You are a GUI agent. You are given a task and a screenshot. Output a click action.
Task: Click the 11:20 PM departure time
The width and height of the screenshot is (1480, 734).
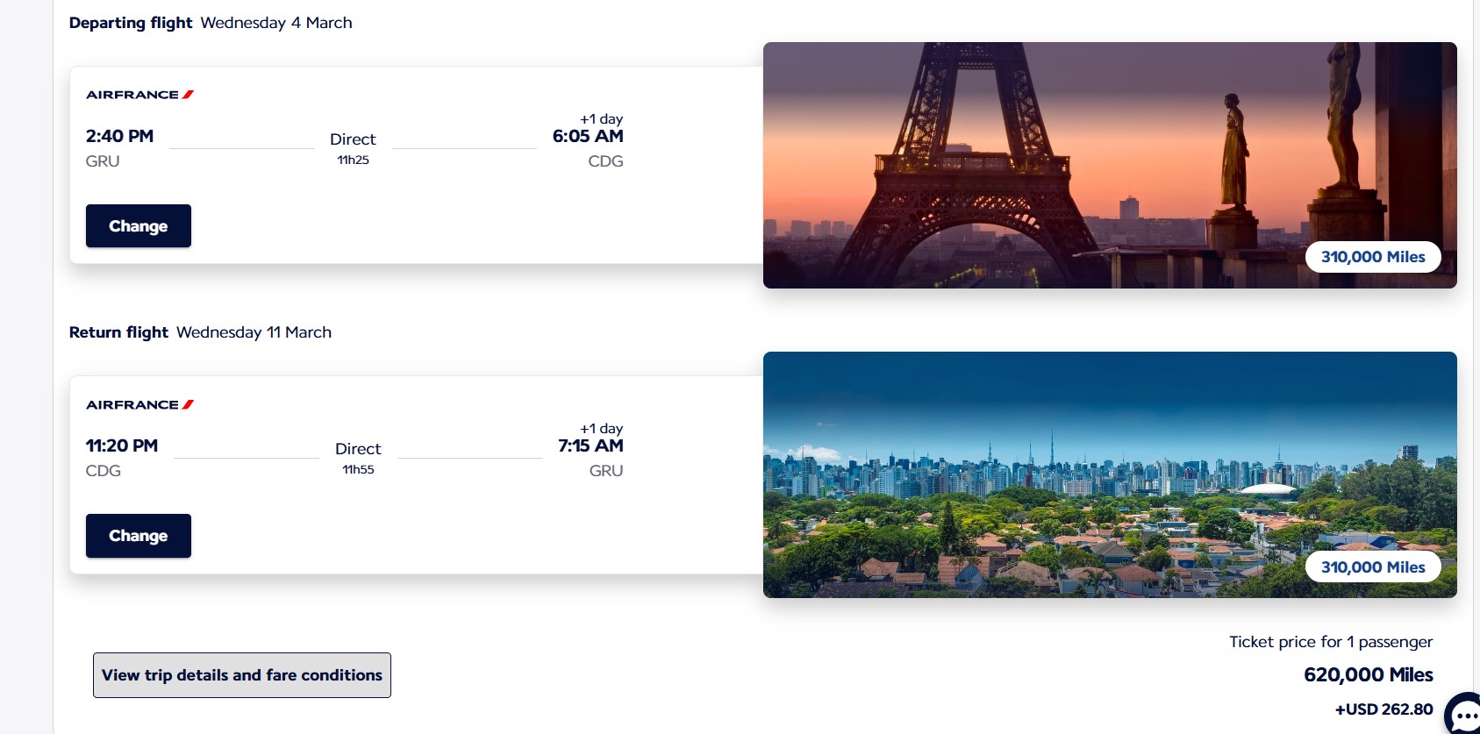click(x=122, y=445)
